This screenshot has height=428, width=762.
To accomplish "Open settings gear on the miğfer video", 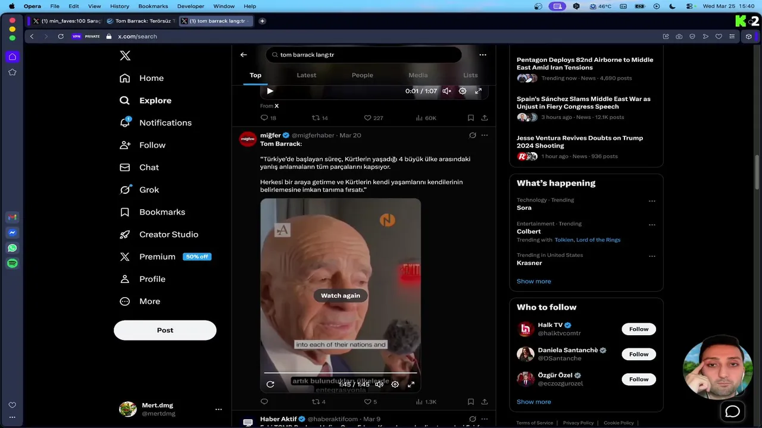I will pos(395,384).
